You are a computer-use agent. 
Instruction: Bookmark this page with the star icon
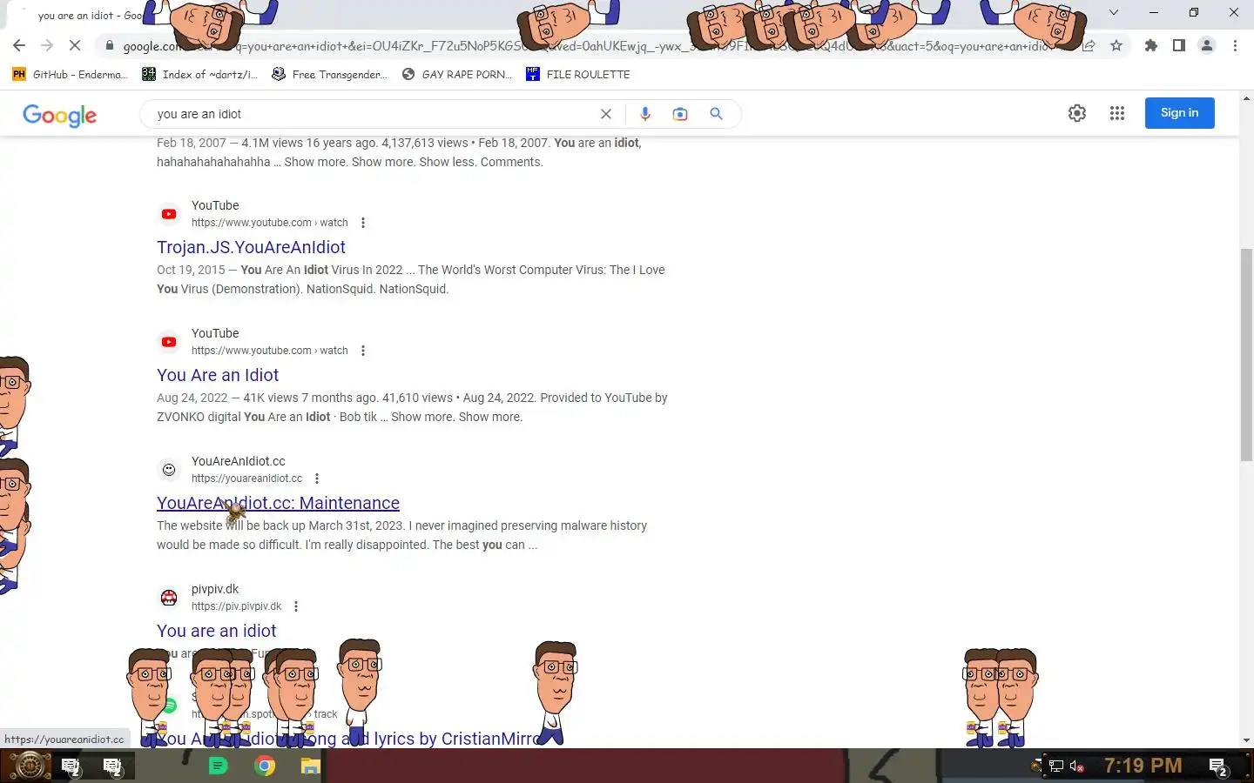pyautogui.click(x=1116, y=45)
